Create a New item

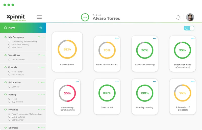[23, 28]
